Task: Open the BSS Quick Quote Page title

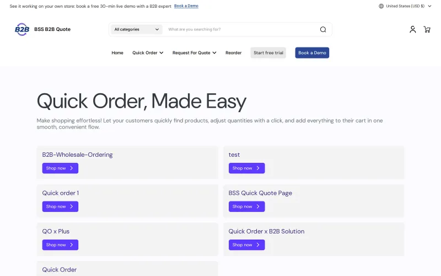Action: (260, 193)
